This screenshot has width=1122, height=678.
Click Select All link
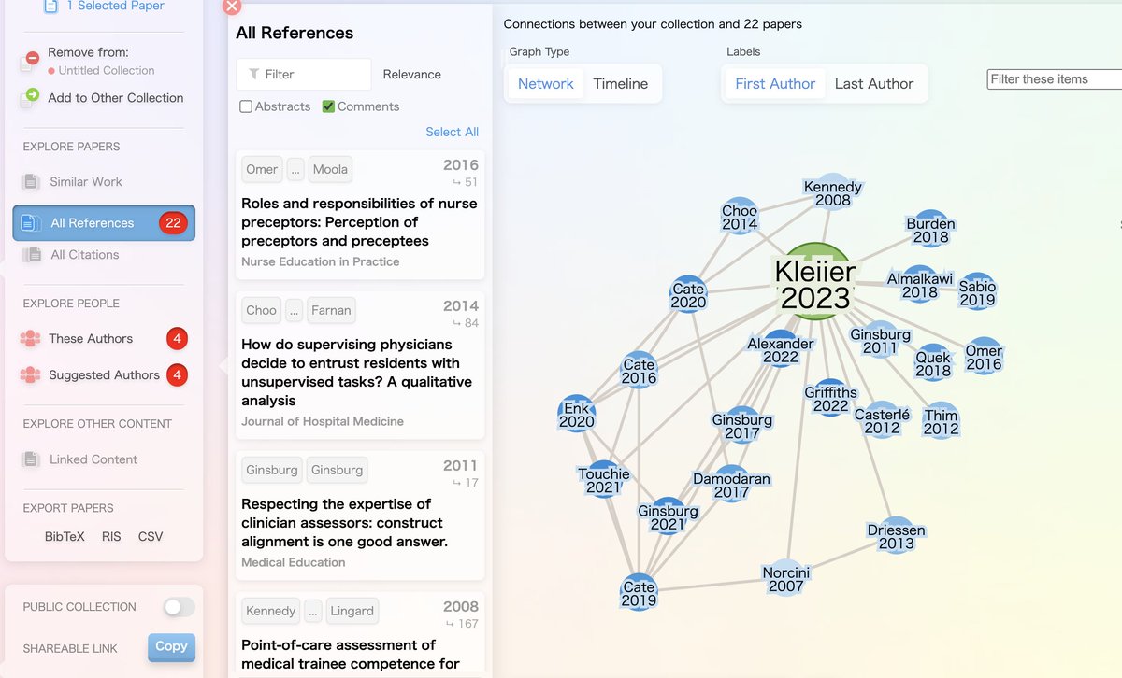click(452, 132)
